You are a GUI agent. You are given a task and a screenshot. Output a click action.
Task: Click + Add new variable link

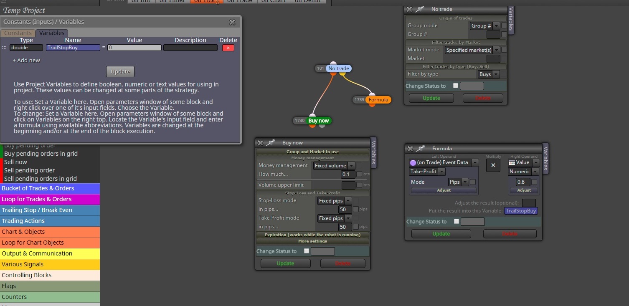coord(26,60)
